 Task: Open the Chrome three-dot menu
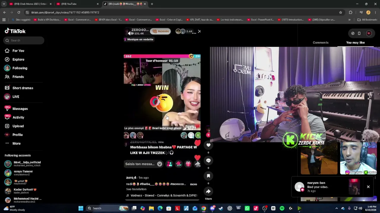(376, 12)
